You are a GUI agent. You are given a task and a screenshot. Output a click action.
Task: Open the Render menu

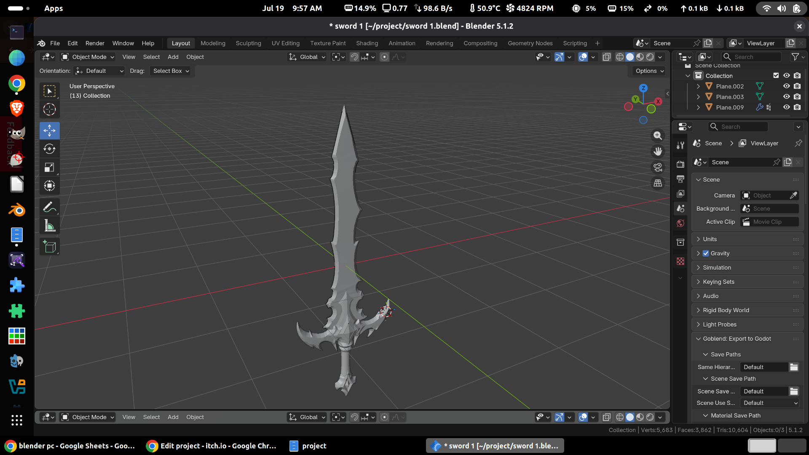coord(95,43)
